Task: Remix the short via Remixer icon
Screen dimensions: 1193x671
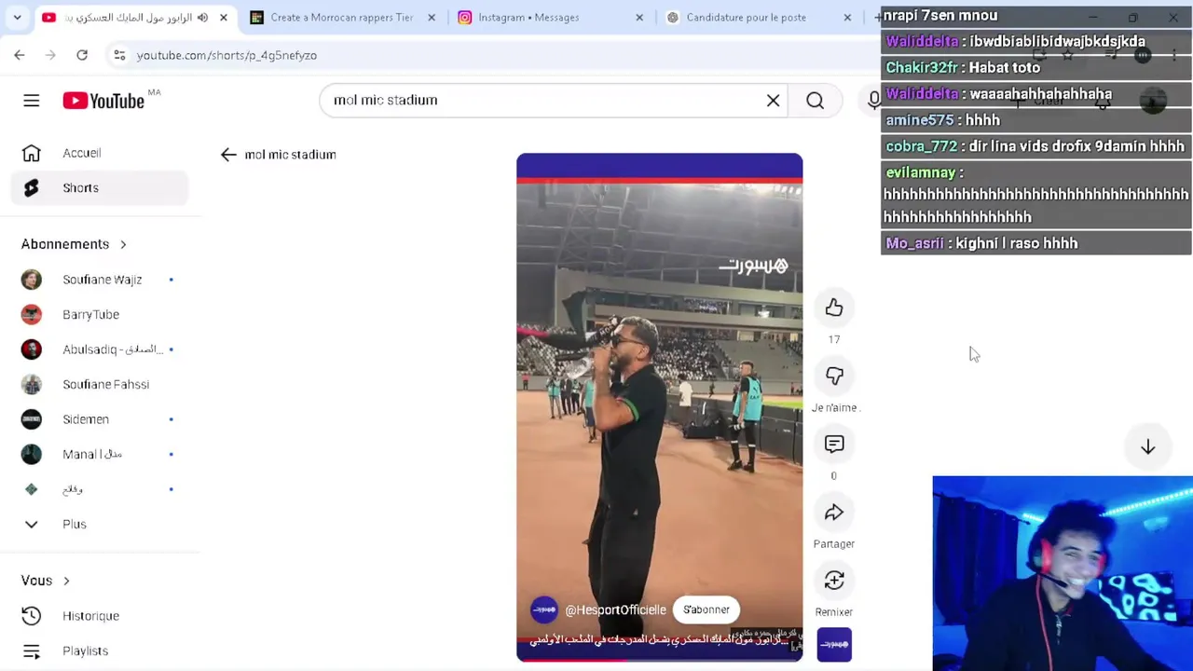Action: (834, 581)
